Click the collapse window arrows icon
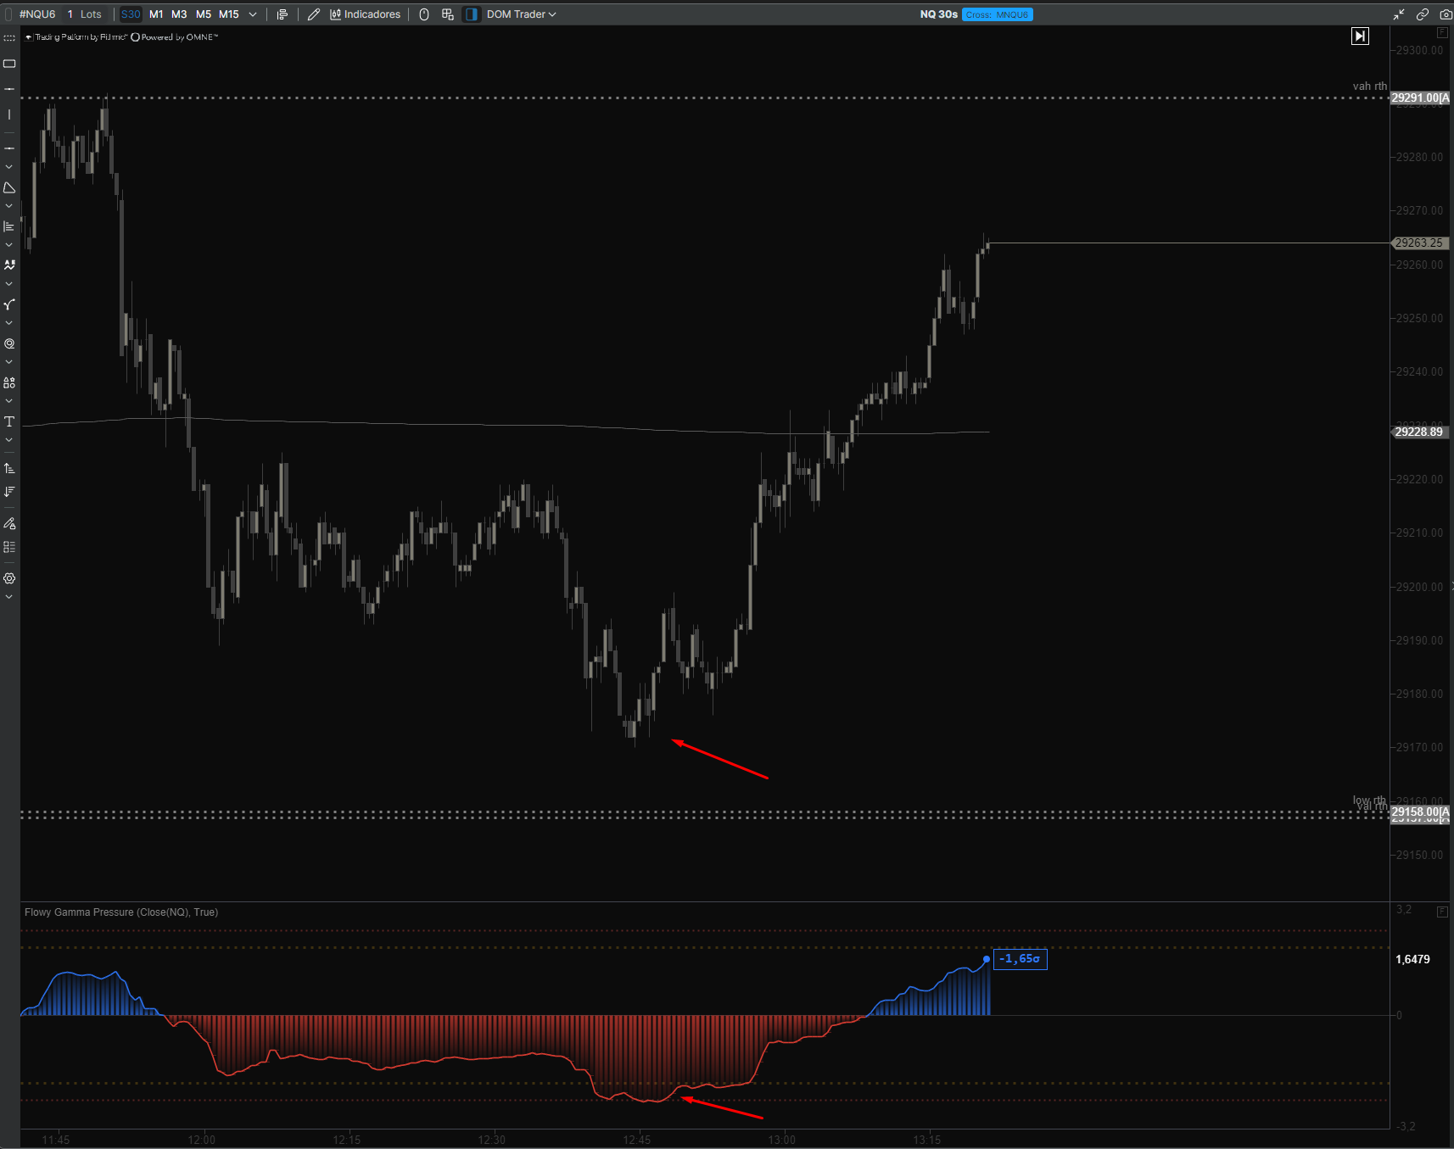This screenshot has height=1149, width=1454. click(x=1399, y=14)
